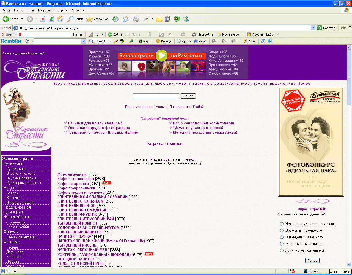Open Favorites (Избранное) star

89,19
